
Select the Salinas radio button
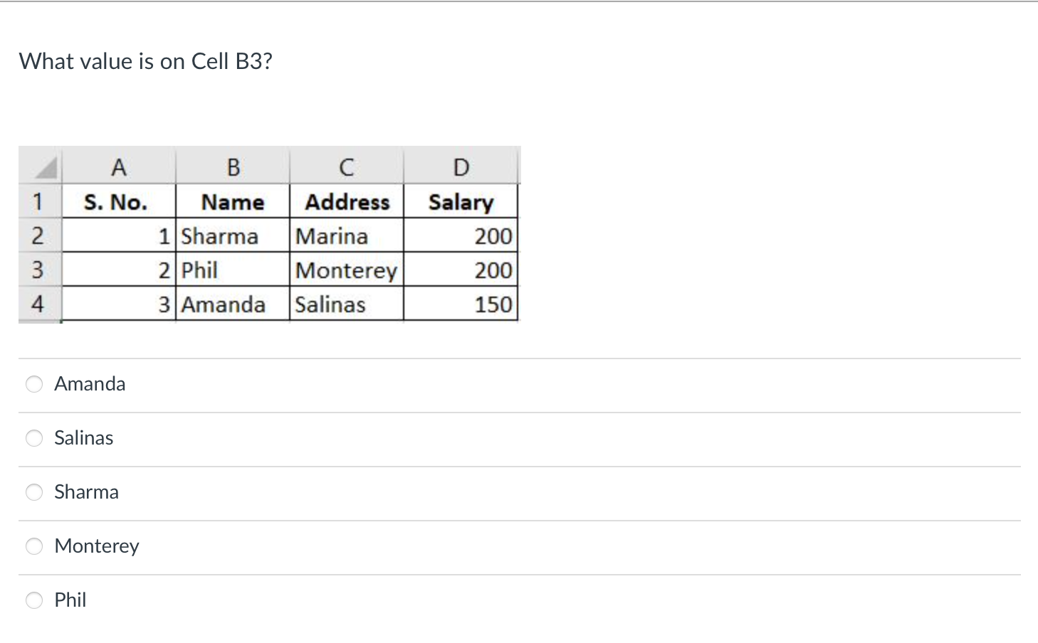(33, 438)
